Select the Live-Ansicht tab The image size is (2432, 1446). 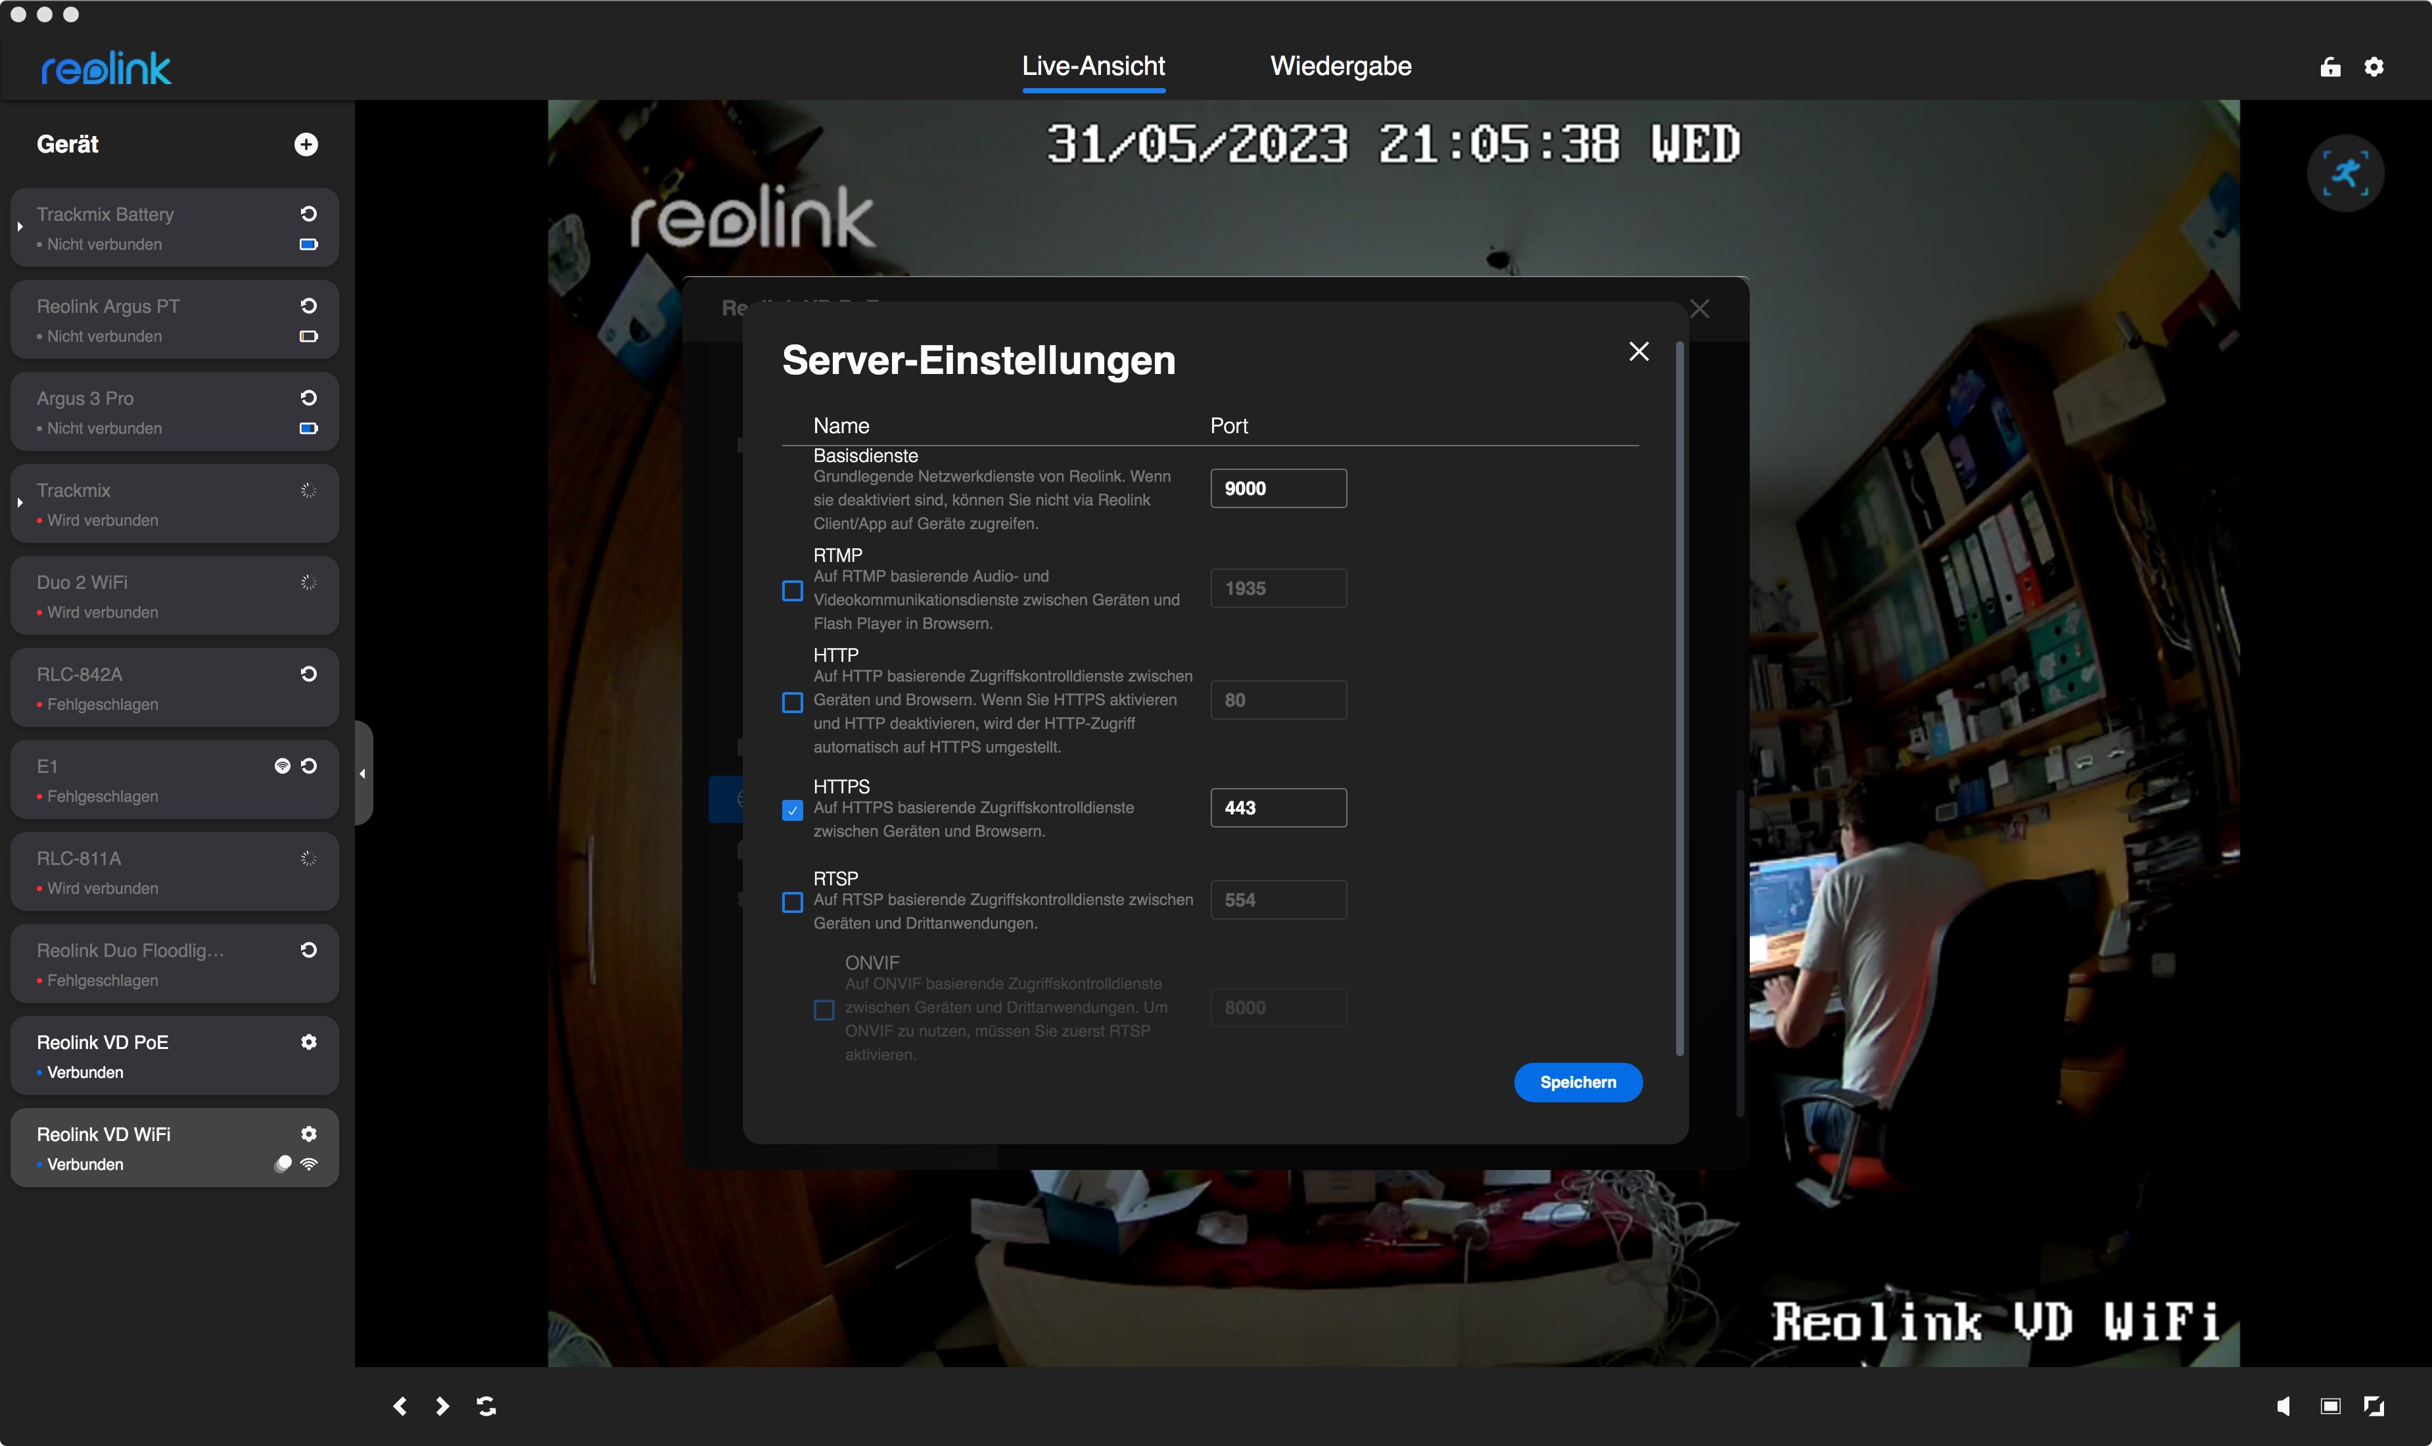click(1092, 66)
